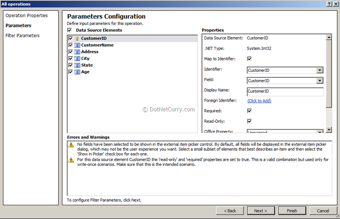
Task: Uncheck the Age element checkbox
Action: point(70,72)
